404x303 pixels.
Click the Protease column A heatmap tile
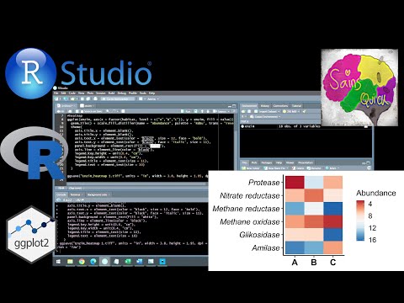click(x=295, y=183)
